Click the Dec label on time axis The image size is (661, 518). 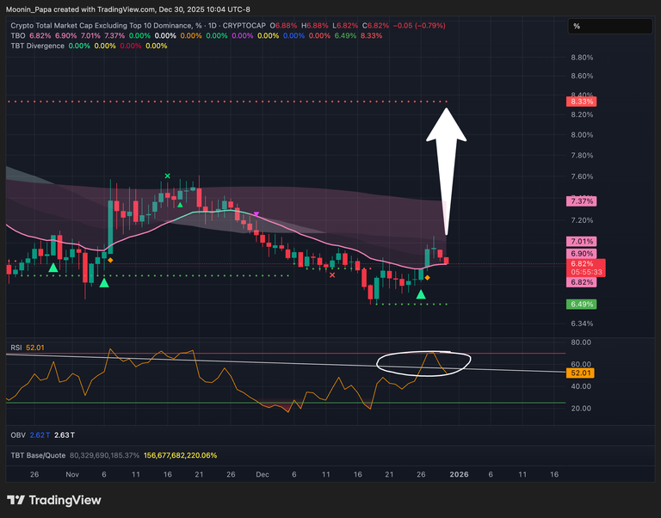pyautogui.click(x=261, y=474)
